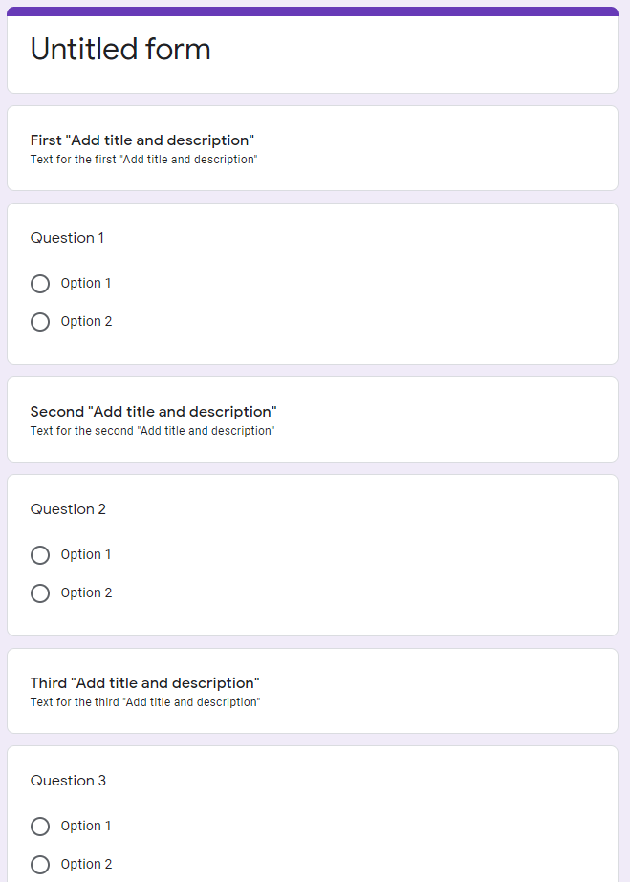630x882 pixels.
Task: Click the 'Question 3' title text
Action: point(68,781)
